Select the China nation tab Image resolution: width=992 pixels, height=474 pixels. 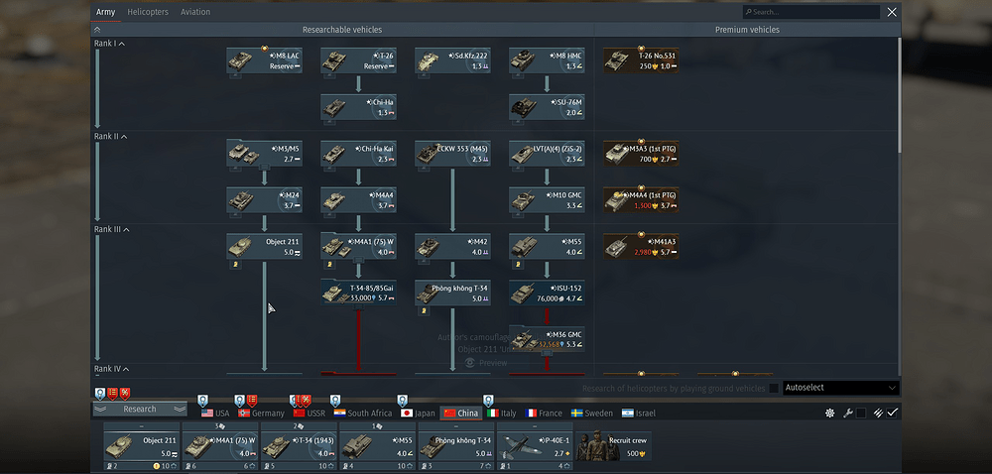point(460,413)
